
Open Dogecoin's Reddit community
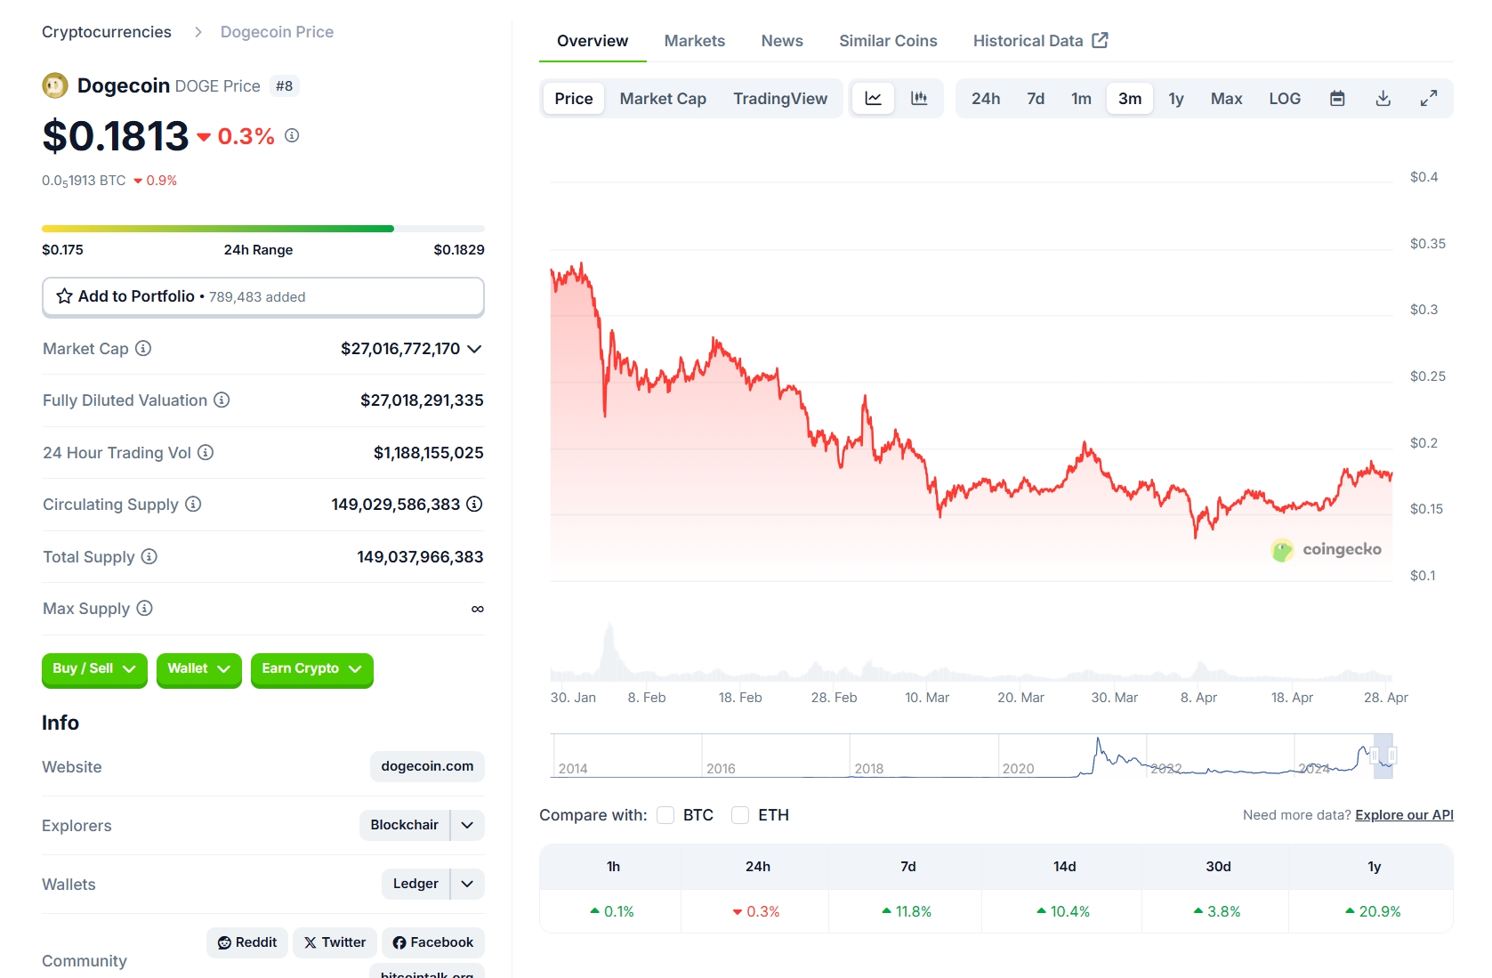pos(246,942)
